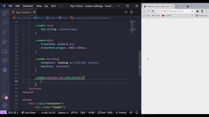
Task: Change end of line sequence CRLF
Action: (x=83, y=112)
